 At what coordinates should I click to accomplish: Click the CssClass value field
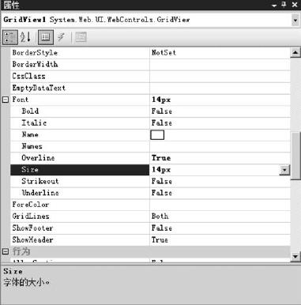click(220, 77)
